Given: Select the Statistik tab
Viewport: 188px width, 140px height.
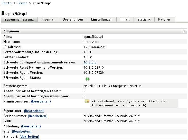Looking at the screenshot, I should (144, 19).
